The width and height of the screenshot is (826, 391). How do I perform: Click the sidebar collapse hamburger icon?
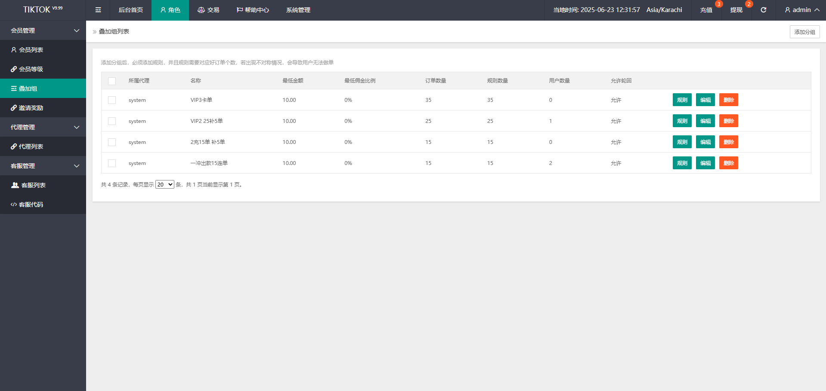coord(98,10)
